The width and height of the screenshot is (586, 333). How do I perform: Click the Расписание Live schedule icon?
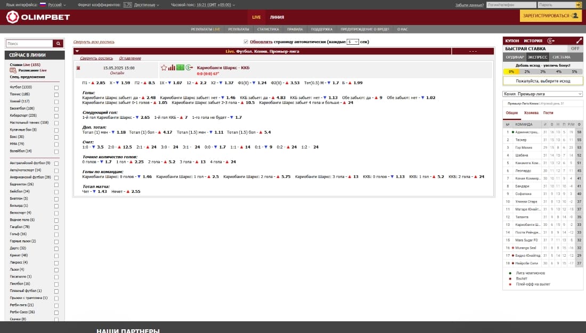[x=13, y=70]
